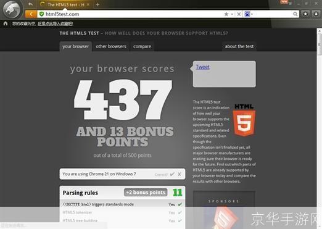Confirm browser detection with the checkmark
This screenshot has width=322, height=229.
[172, 174]
